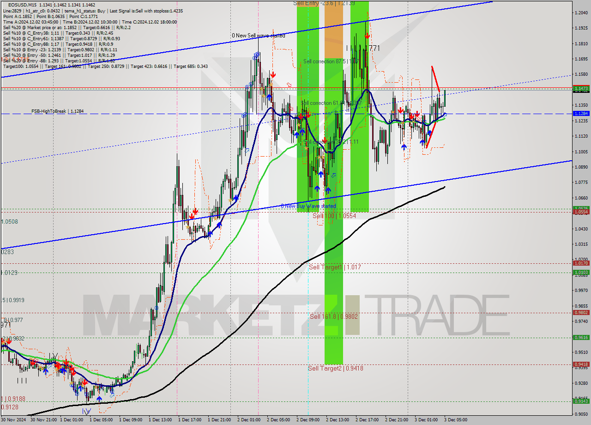Click the '1 Dec 17:00' time label
Screen dimensions: 591x425
(x=190, y=420)
